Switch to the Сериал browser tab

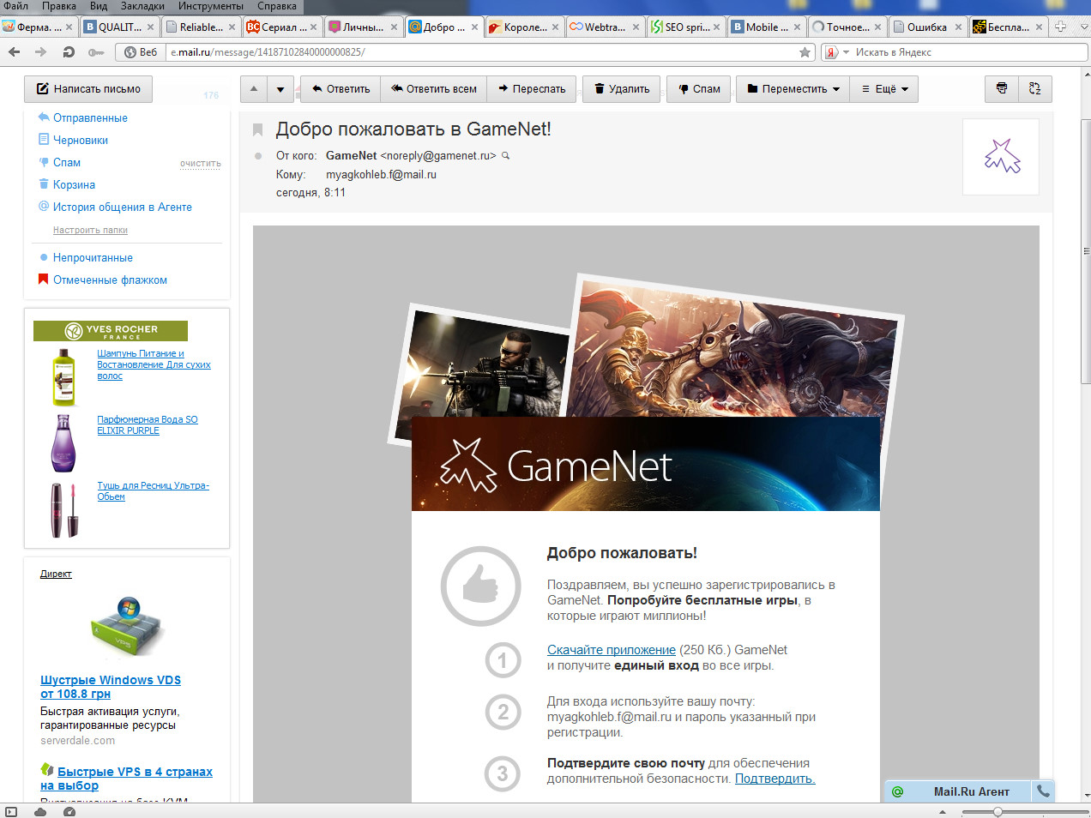click(282, 27)
